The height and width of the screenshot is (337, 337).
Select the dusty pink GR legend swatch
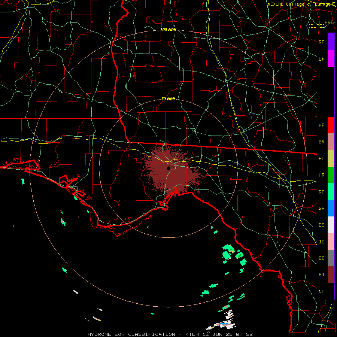pos(331,142)
